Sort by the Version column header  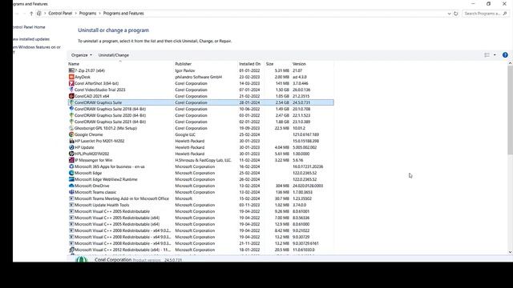point(299,64)
